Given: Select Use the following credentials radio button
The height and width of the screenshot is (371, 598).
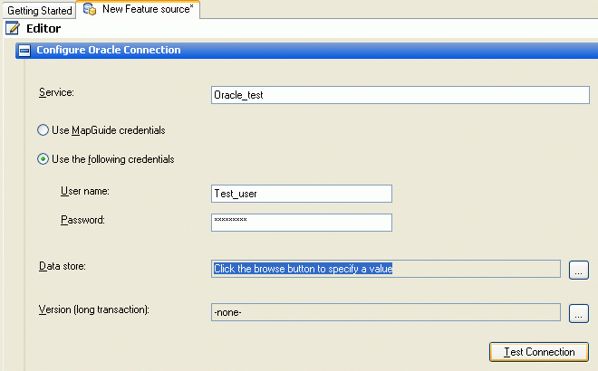Looking at the screenshot, I should pos(43,159).
